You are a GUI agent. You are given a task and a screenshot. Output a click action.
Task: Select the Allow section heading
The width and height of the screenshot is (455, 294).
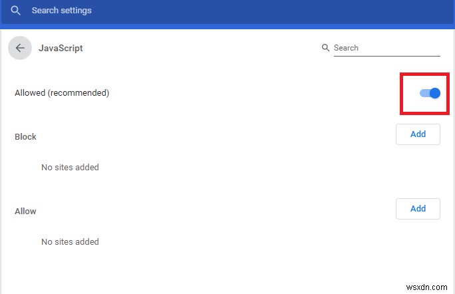(25, 211)
